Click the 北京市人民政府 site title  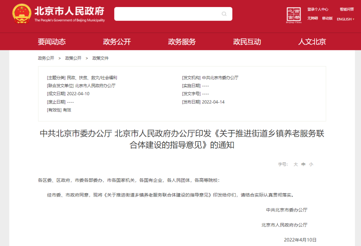point(70,11)
